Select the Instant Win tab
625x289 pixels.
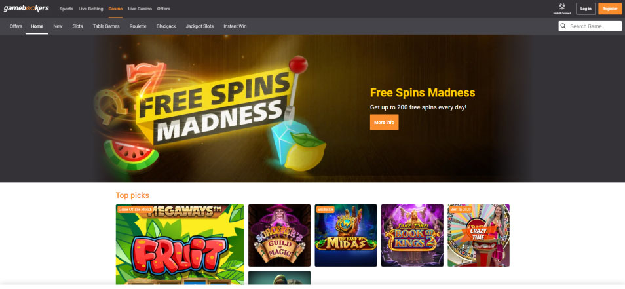tap(235, 26)
